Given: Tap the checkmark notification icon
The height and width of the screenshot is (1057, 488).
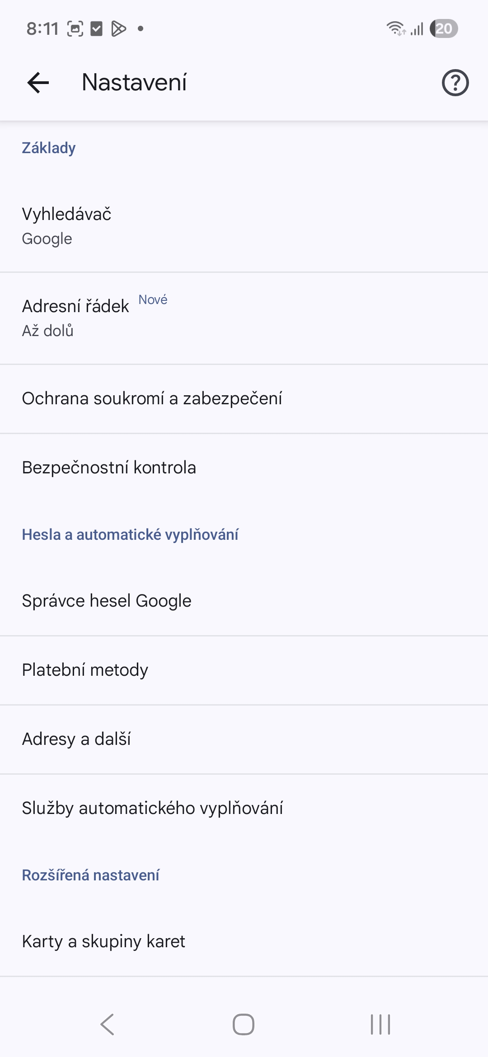Looking at the screenshot, I should click(x=97, y=28).
